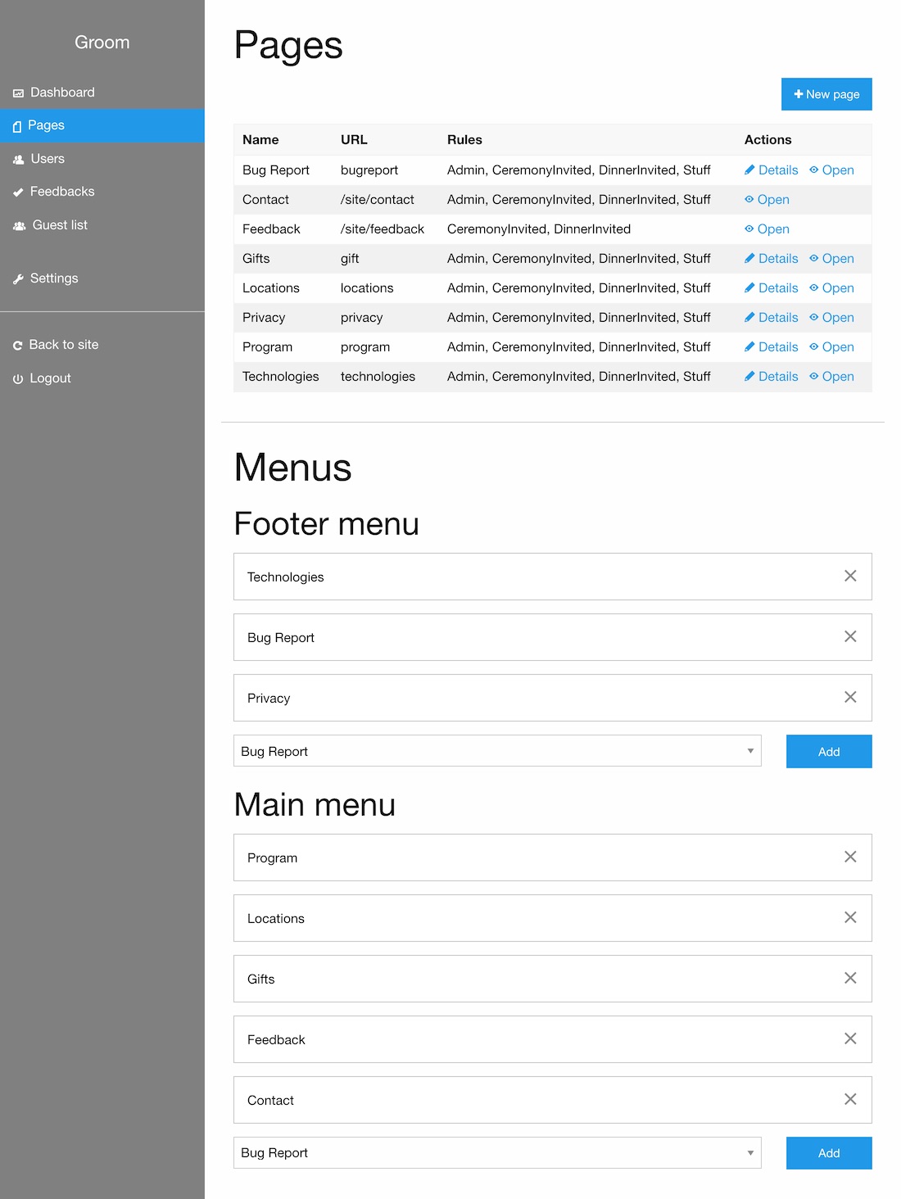Go to Users section

[102, 159]
